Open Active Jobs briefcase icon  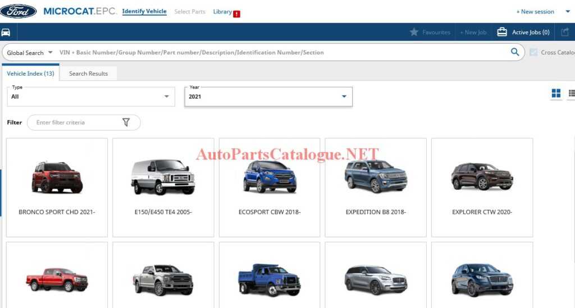[502, 32]
